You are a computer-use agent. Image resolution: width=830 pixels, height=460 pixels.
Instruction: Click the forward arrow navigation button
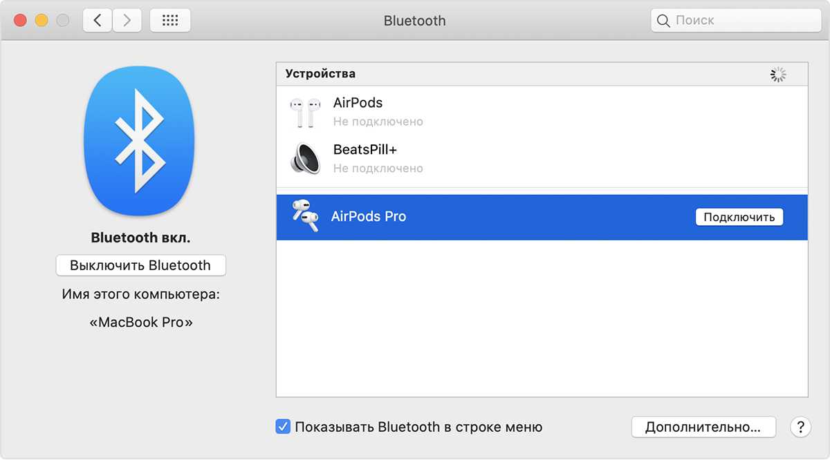click(x=126, y=21)
